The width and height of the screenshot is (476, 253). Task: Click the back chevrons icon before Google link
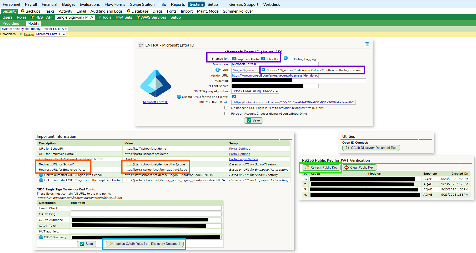[21, 34]
